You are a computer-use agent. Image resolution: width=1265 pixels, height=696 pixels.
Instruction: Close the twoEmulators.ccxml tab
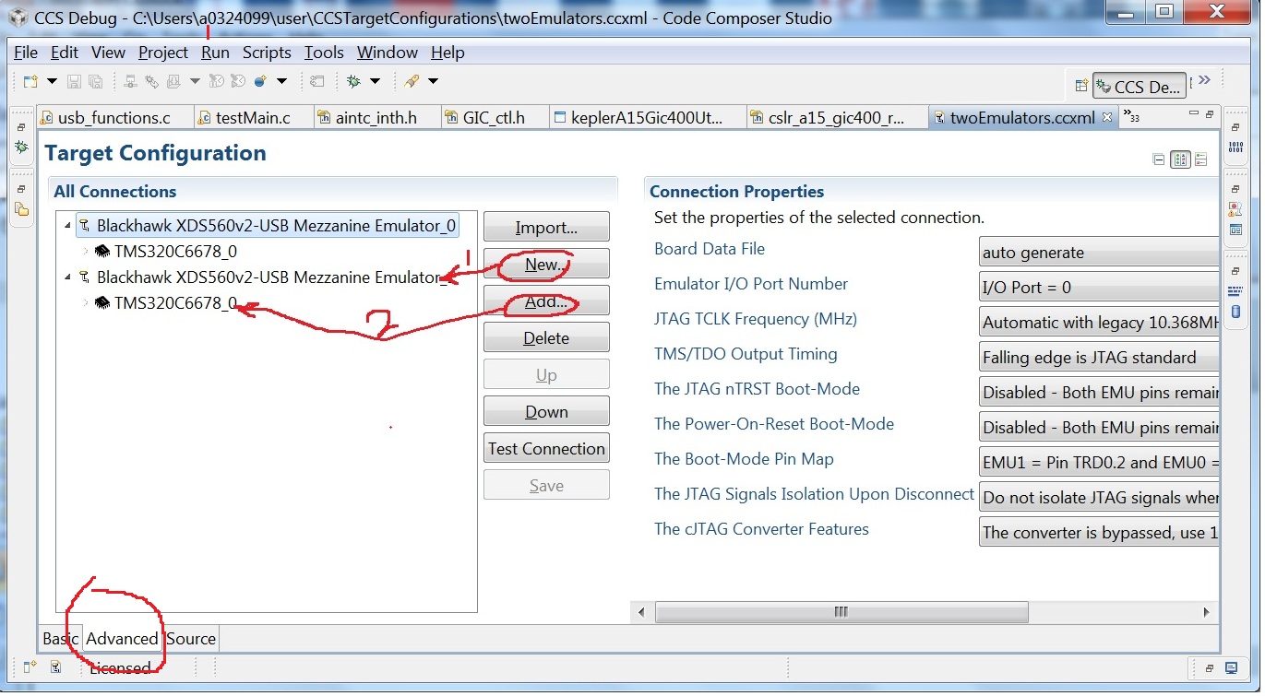[x=1107, y=117]
